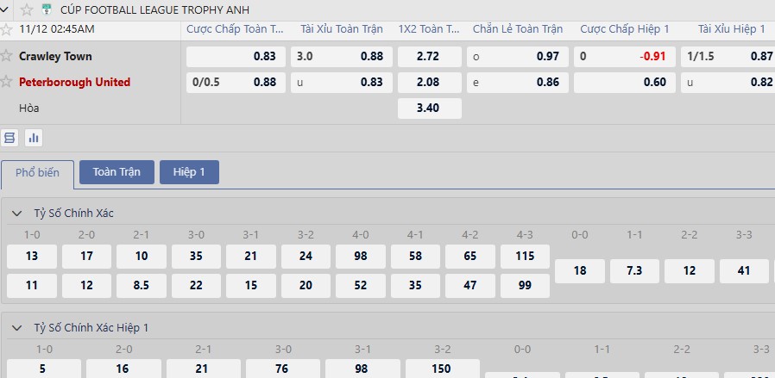
Task: Collapse Tỷ Số Chính Xác Hiệp 1 section
Action: [x=17, y=328]
